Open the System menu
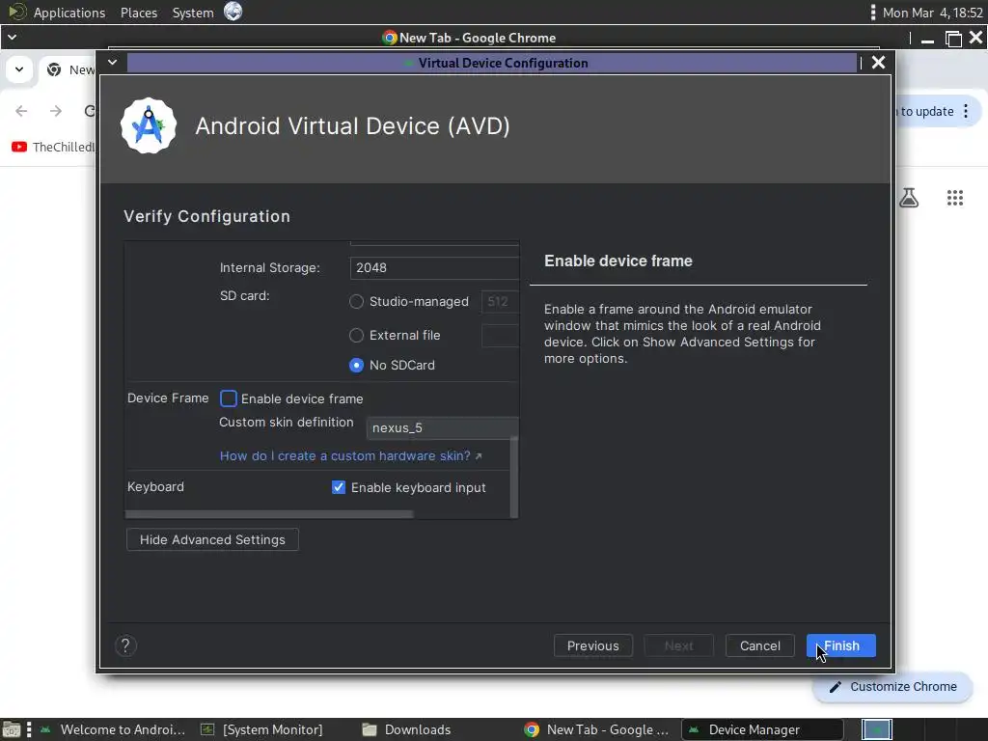This screenshot has width=988, height=741. tap(193, 13)
